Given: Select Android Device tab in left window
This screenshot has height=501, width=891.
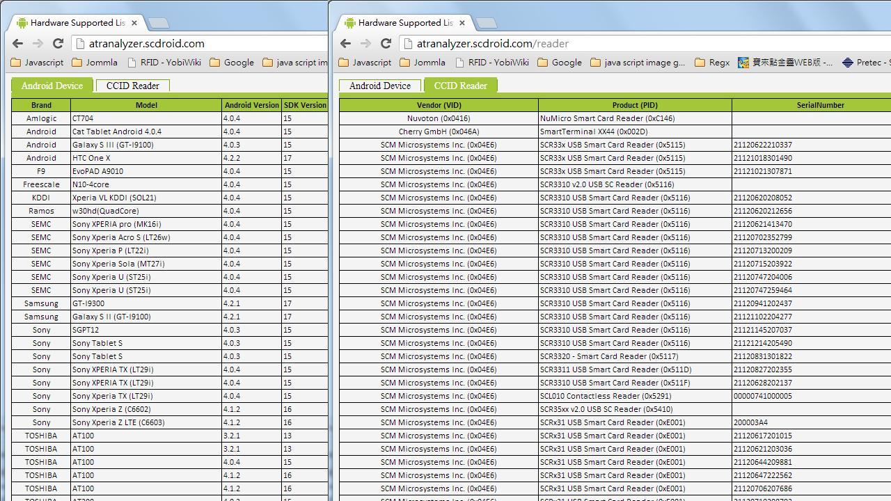Looking at the screenshot, I should coord(52,86).
